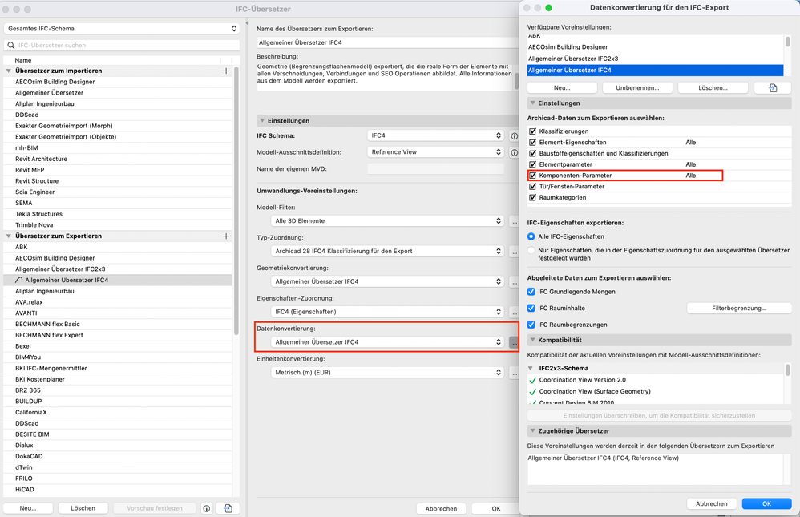The image size is (800, 517).
Task: Collapse the IFC2x3-Schema compatibility group
Action: 531,368
